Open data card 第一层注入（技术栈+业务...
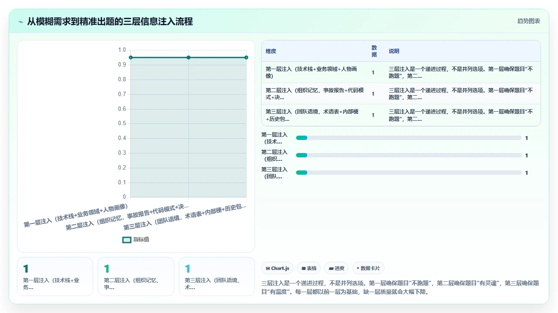 [x=55, y=276]
